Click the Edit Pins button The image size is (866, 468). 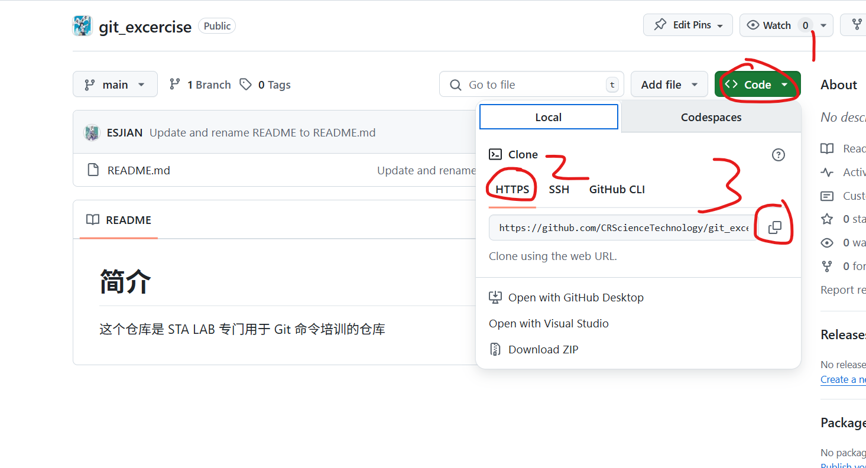point(688,25)
